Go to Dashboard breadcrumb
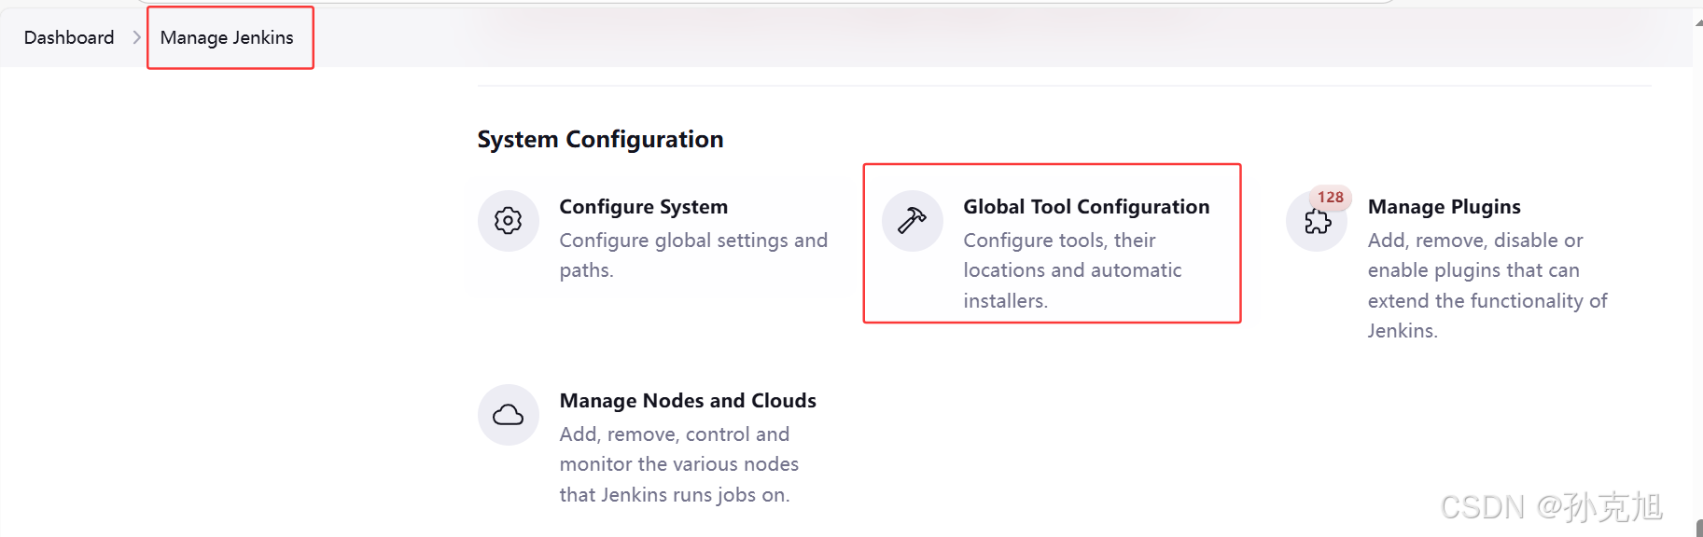This screenshot has width=1703, height=537. coord(69,37)
